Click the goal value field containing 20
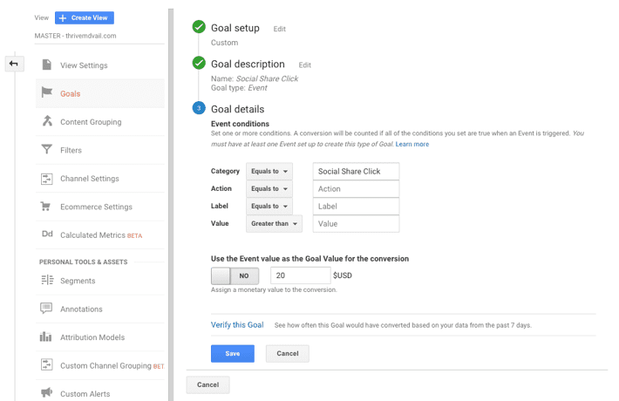The width and height of the screenshot is (619, 401). point(301,275)
